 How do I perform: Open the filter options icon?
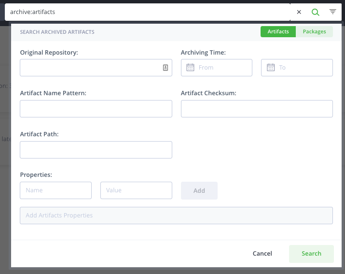332,12
